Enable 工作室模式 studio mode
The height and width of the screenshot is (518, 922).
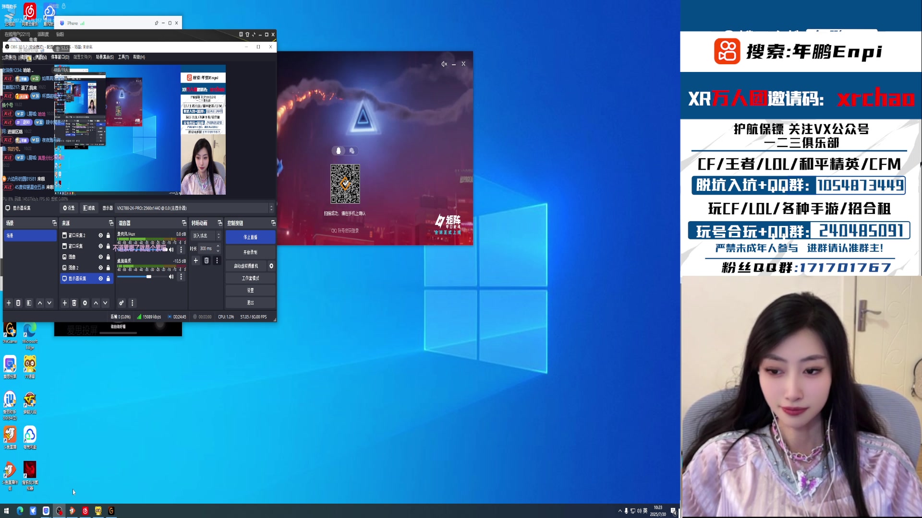[x=250, y=278]
